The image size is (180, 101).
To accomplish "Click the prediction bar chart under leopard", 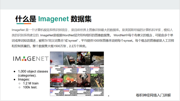I will [x=97, y=70].
